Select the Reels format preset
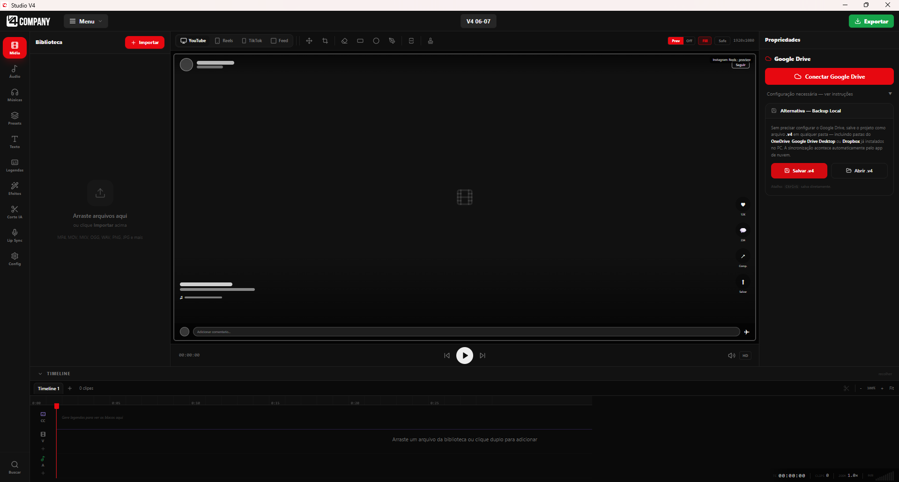 (x=224, y=41)
